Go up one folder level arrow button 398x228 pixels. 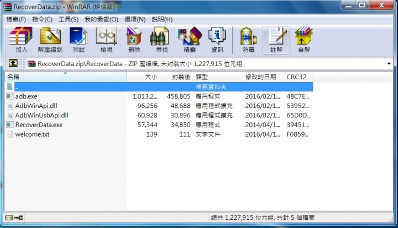(x=13, y=63)
